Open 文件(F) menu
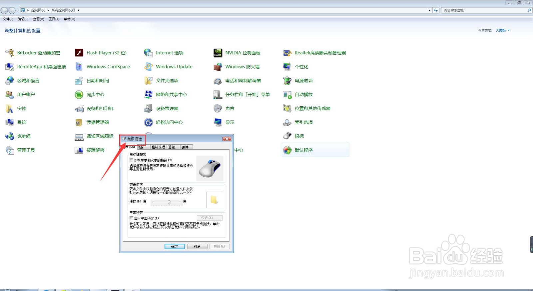Screen dimensions: 533x291 pos(8,19)
